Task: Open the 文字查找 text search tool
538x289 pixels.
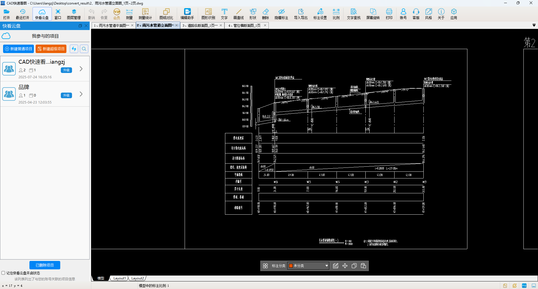Action: point(354,14)
